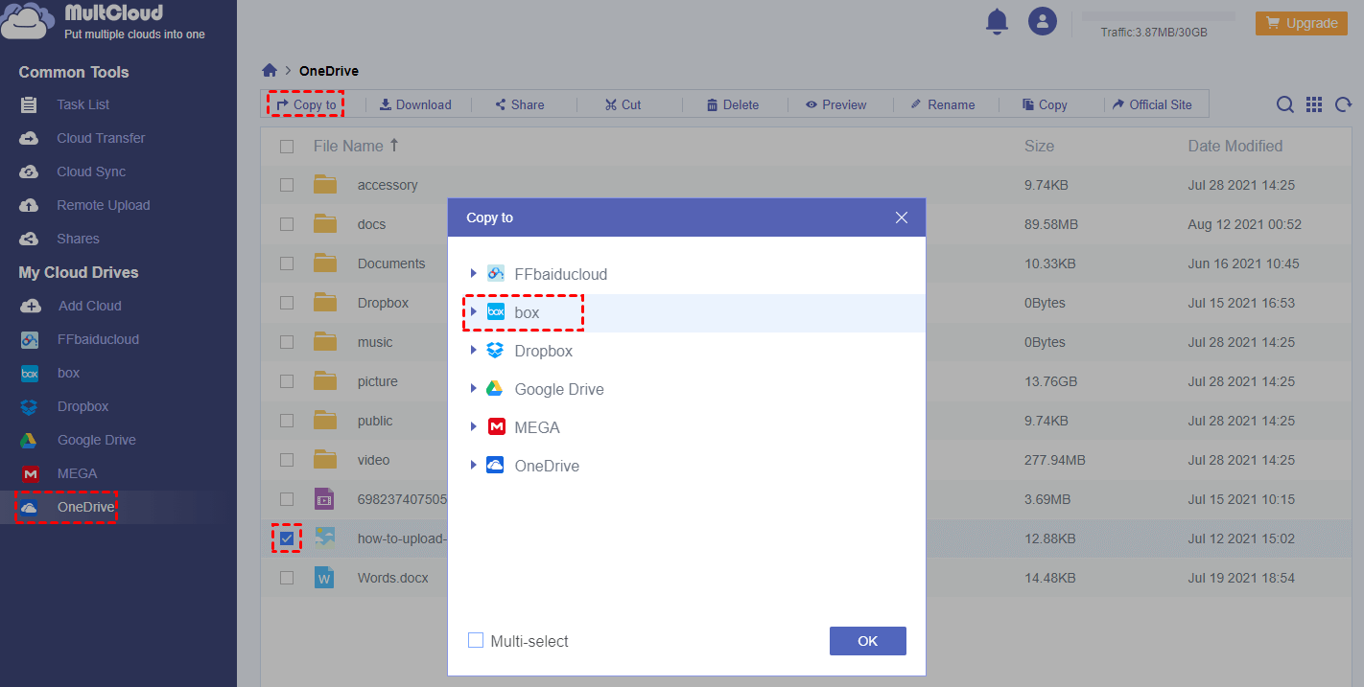Click the Words.docx file icon

pos(324,578)
